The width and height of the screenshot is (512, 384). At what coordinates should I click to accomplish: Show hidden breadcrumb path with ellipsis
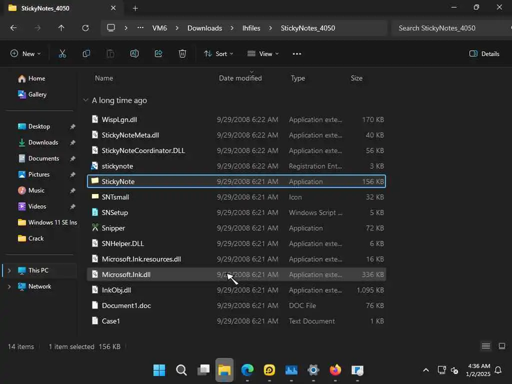(140, 28)
